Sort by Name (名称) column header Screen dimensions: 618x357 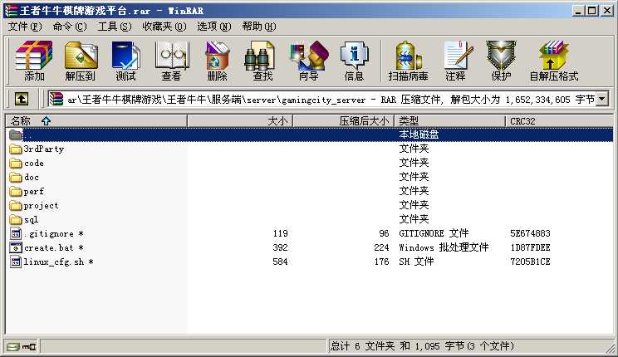(x=96, y=121)
